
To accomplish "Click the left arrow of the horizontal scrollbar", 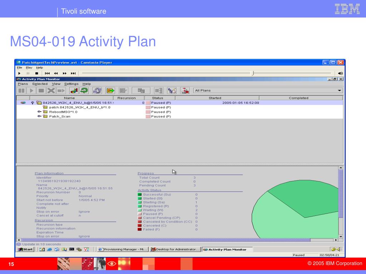I will point(19,240).
